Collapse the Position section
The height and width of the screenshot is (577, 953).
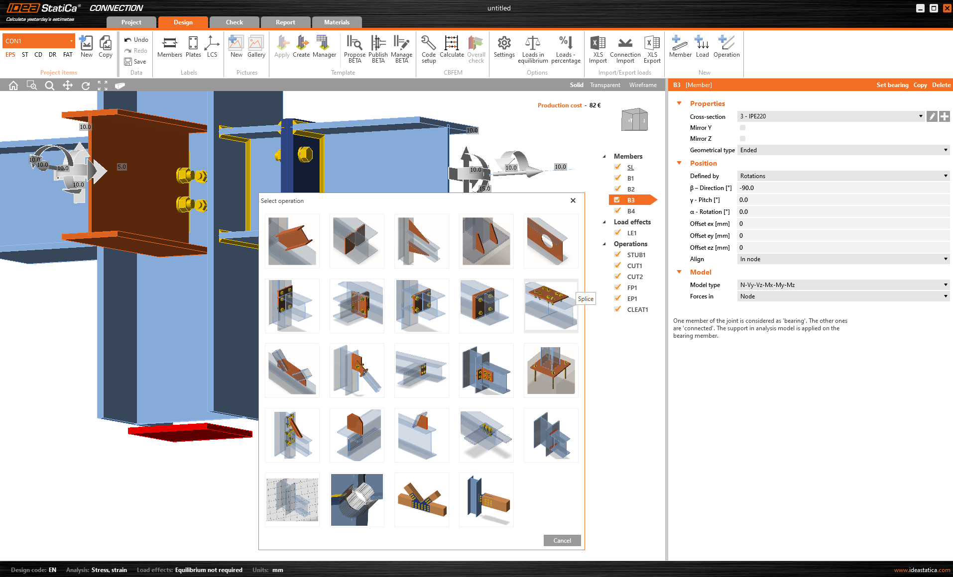point(679,163)
